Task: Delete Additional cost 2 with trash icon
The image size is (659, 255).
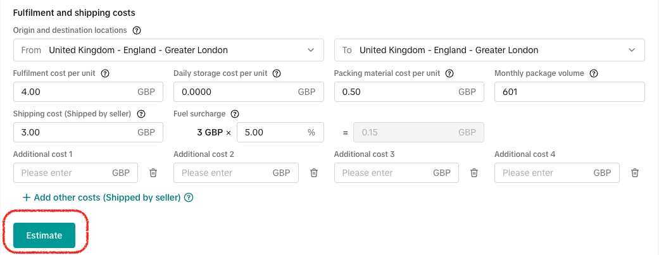Action: tap(314, 173)
